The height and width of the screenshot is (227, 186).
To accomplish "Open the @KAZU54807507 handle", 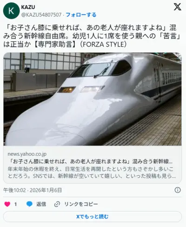I will [41, 15].
